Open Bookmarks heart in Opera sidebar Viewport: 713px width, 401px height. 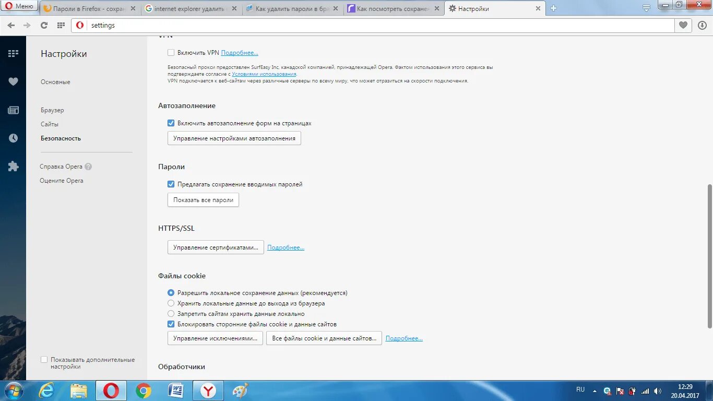coord(13,81)
